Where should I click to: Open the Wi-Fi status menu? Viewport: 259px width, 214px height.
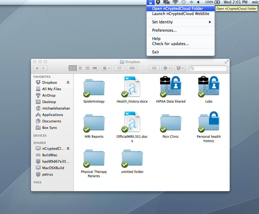[x=175, y=2]
